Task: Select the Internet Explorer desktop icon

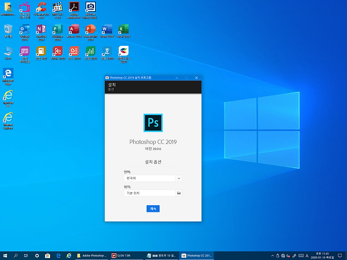Action: (x=8, y=121)
